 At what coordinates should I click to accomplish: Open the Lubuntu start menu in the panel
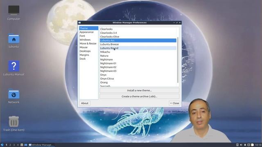2,145
